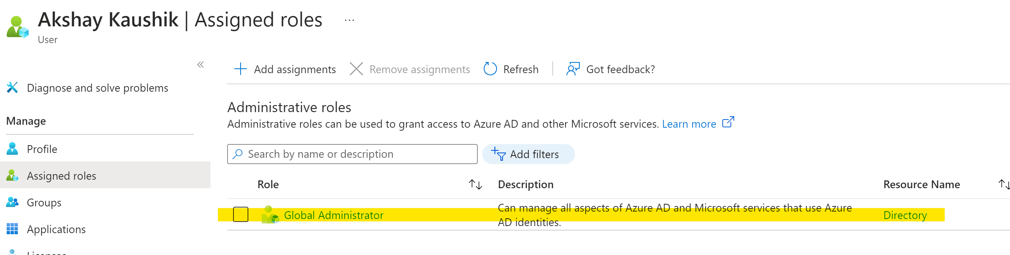Click the Refresh label
Viewport: 1010px width, 255px height.
click(x=521, y=69)
